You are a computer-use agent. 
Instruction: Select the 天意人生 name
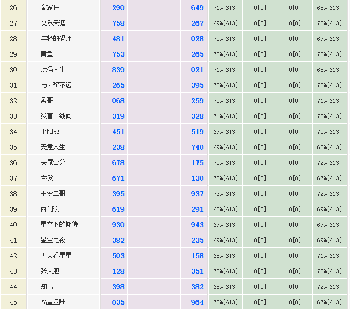click(x=53, y=147)
